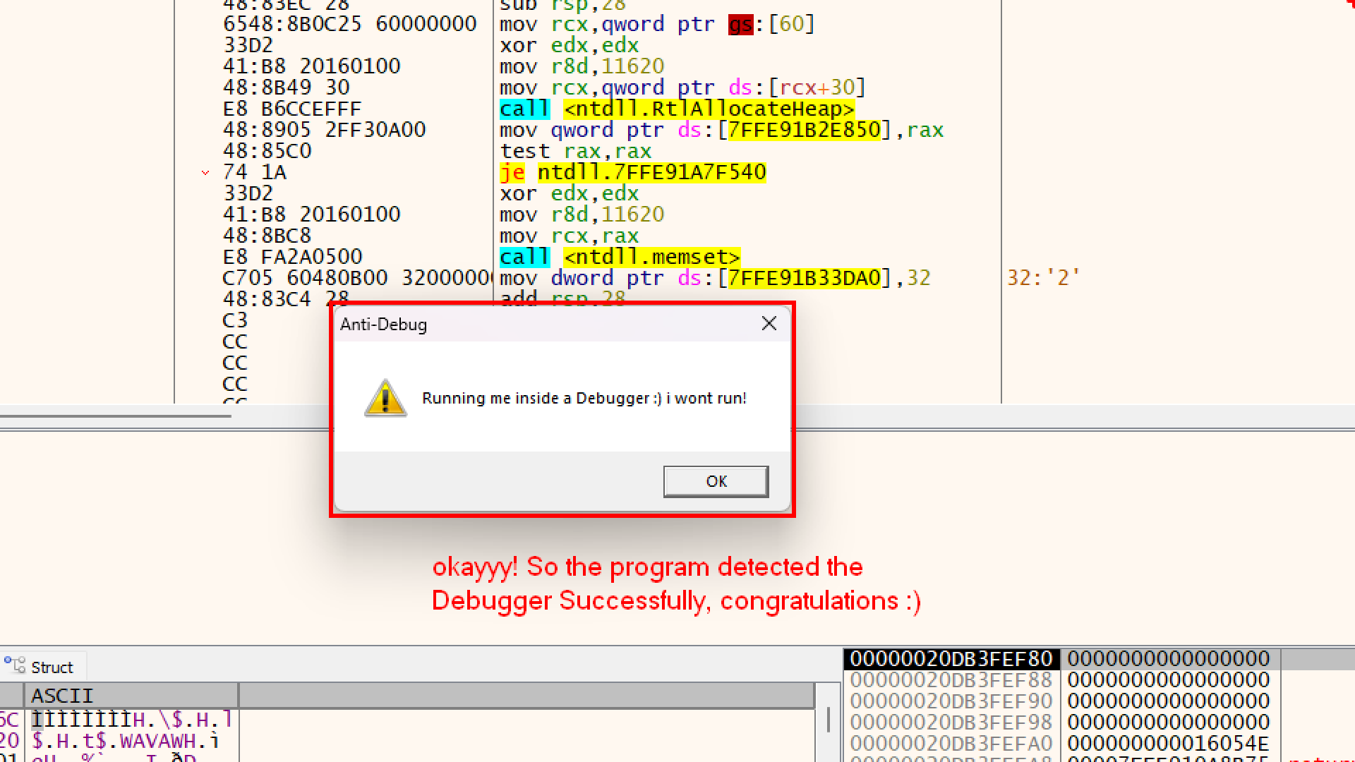Open the Struct tab
The width and height of the screenshot is (1355, 762).
(51, 667)
